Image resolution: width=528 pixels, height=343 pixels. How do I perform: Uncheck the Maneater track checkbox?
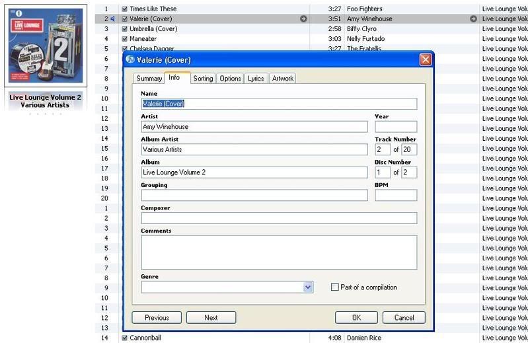click(125, 39)
